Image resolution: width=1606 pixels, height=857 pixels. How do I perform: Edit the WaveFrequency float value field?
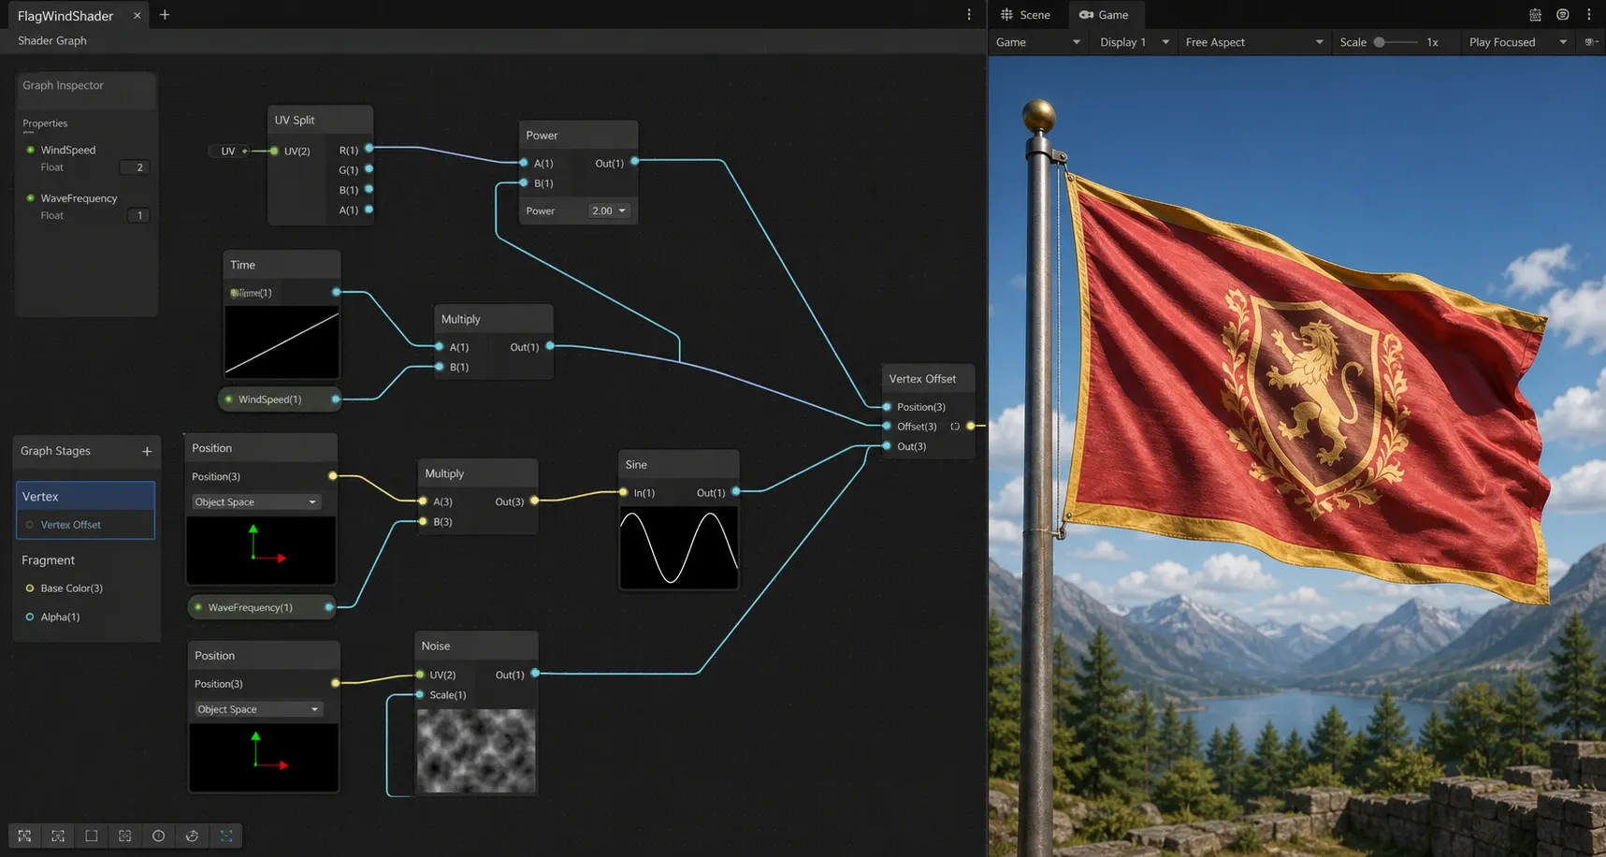point(138,215)
